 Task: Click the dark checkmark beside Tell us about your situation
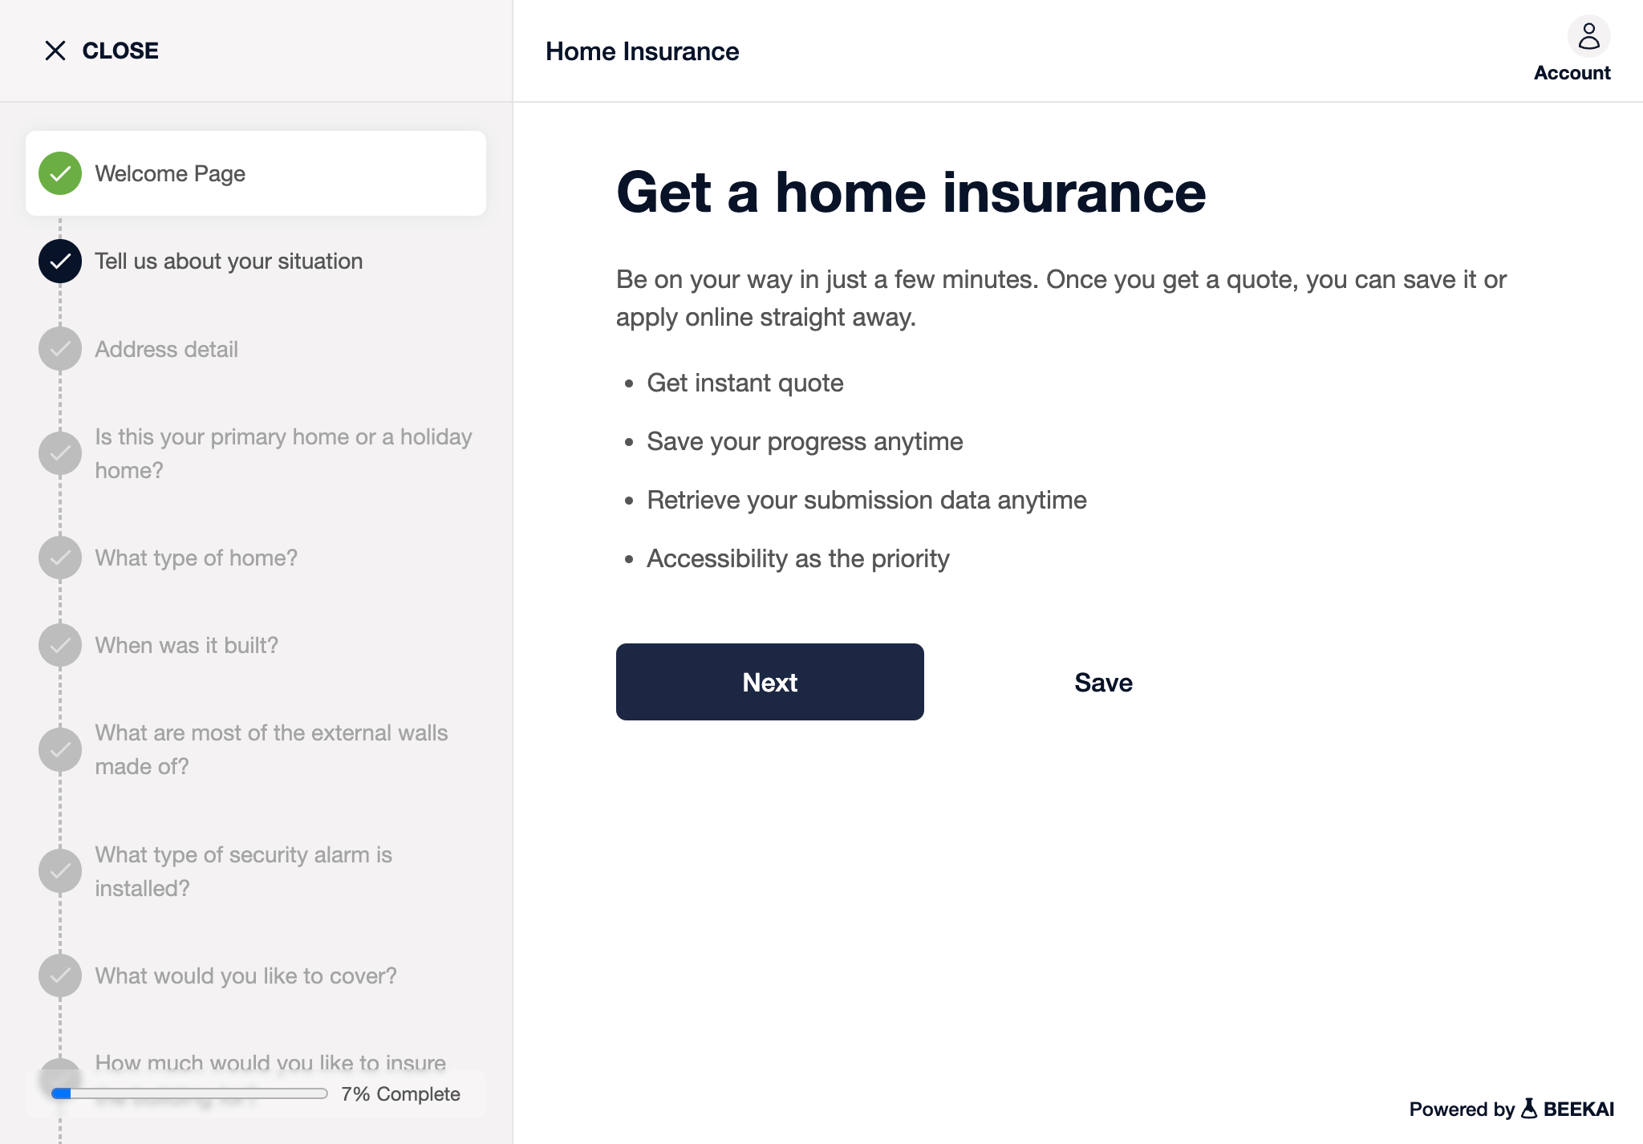pos(60,262)
